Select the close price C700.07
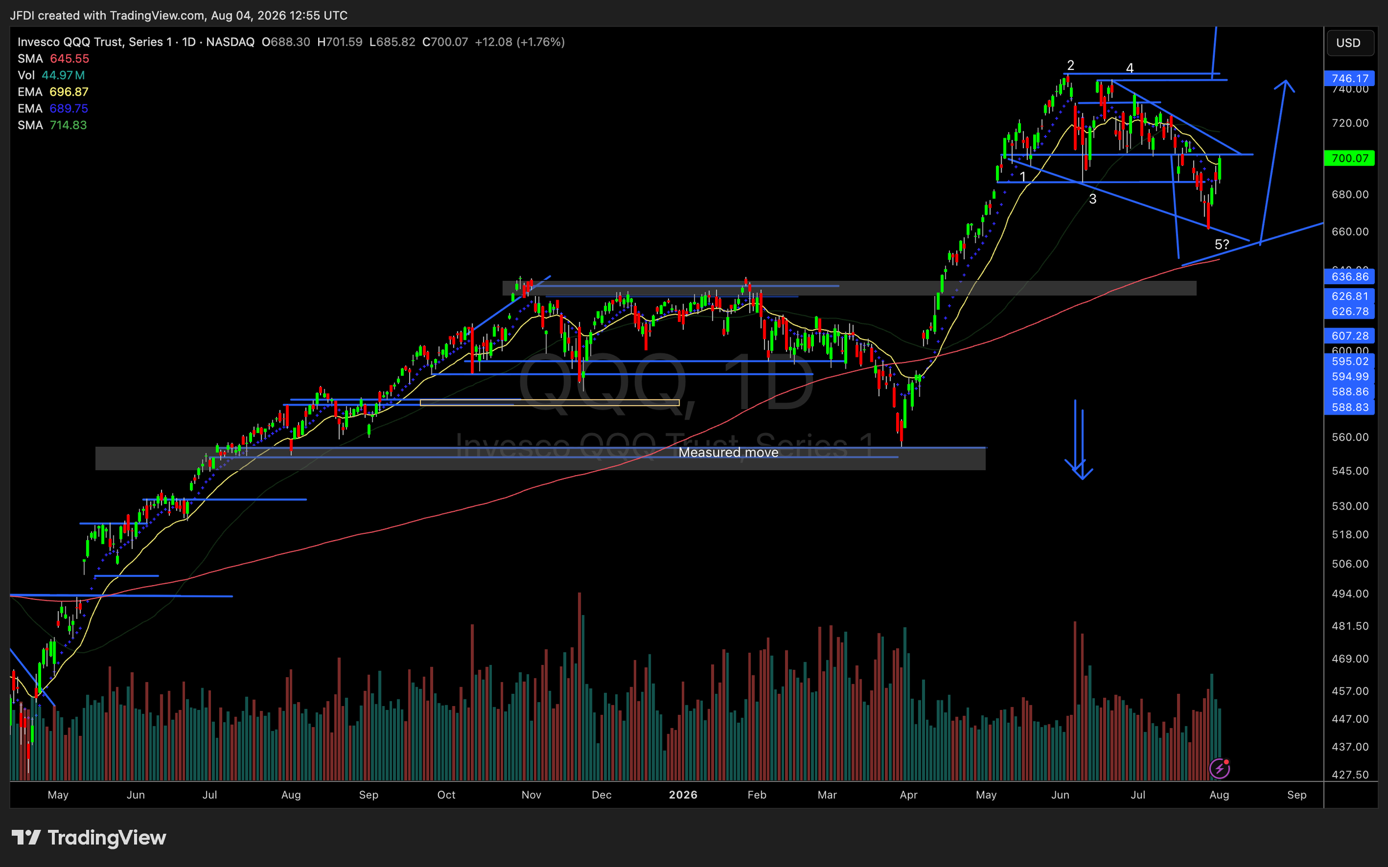Image resolution: width=1388 pixels, height=867 pixels. click(445, 42)
